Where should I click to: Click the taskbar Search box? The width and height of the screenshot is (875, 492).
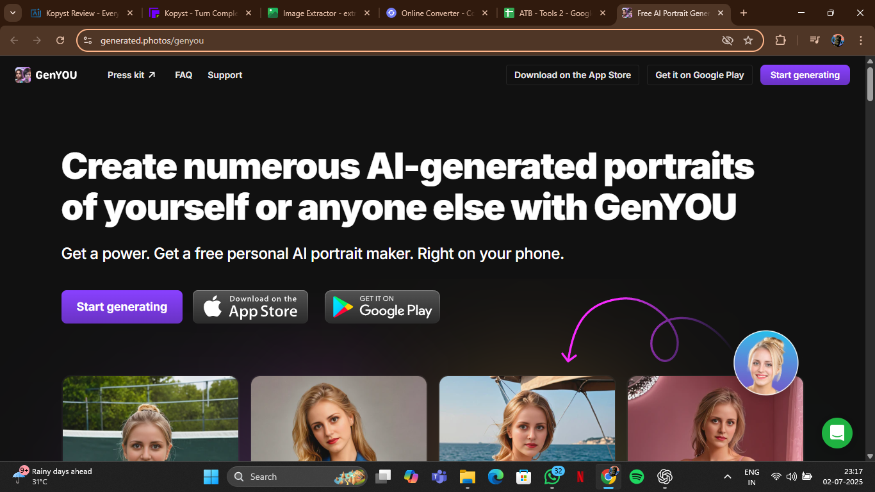pyautogui.click(x=297, y=477)
